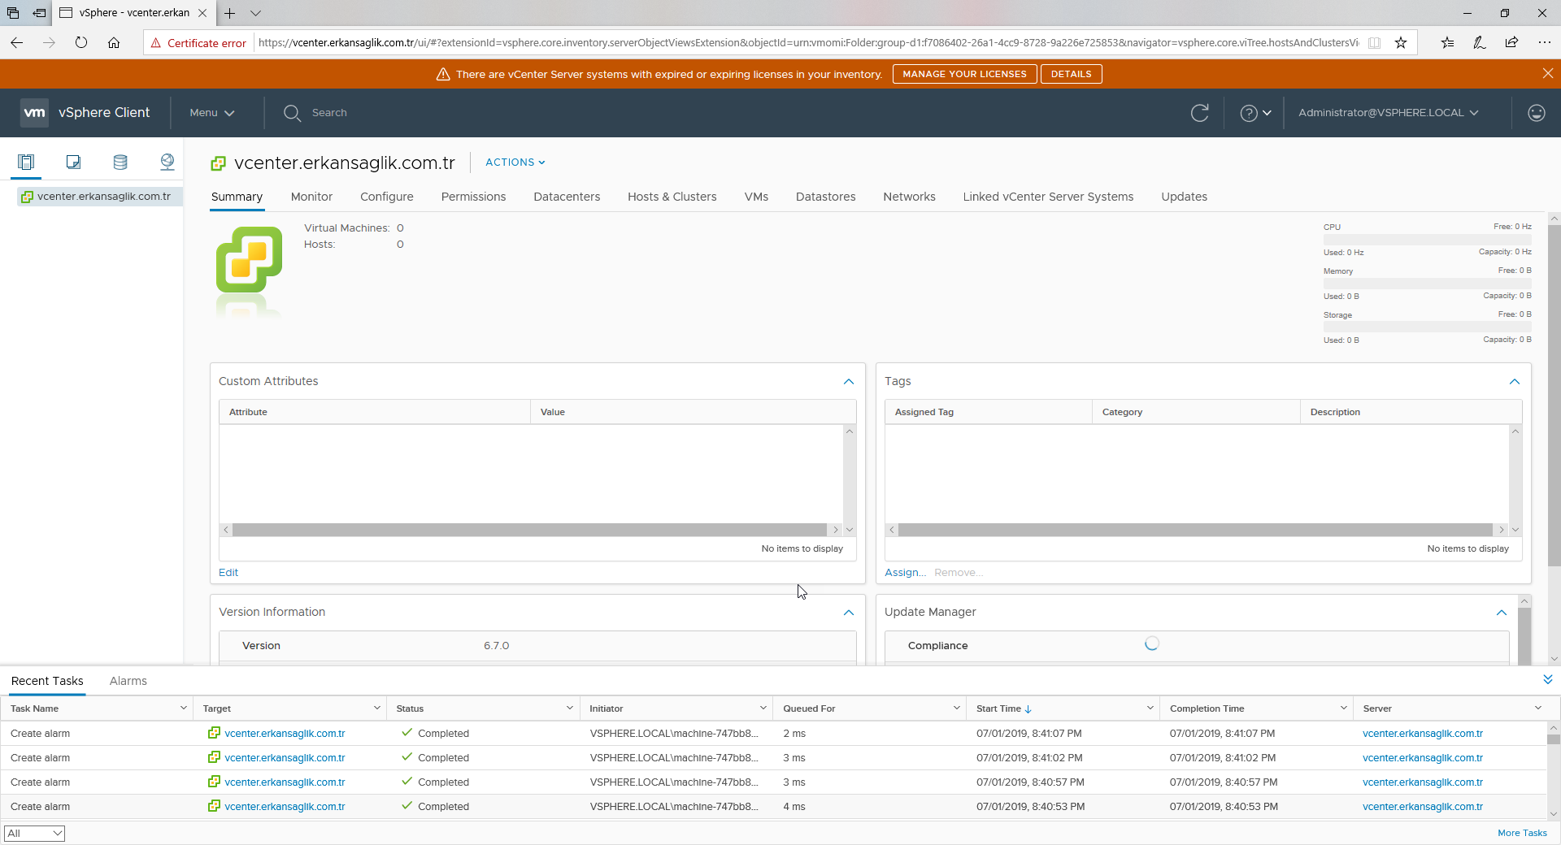1561x845 pixels.
Task: Dismiss the license warning banner
Action: [x=1547, y=73]
